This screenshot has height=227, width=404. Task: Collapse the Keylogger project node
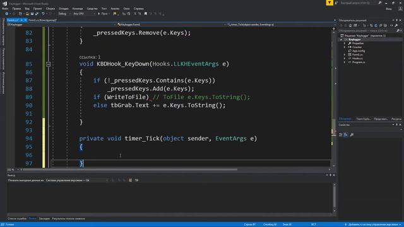[341, 40]
